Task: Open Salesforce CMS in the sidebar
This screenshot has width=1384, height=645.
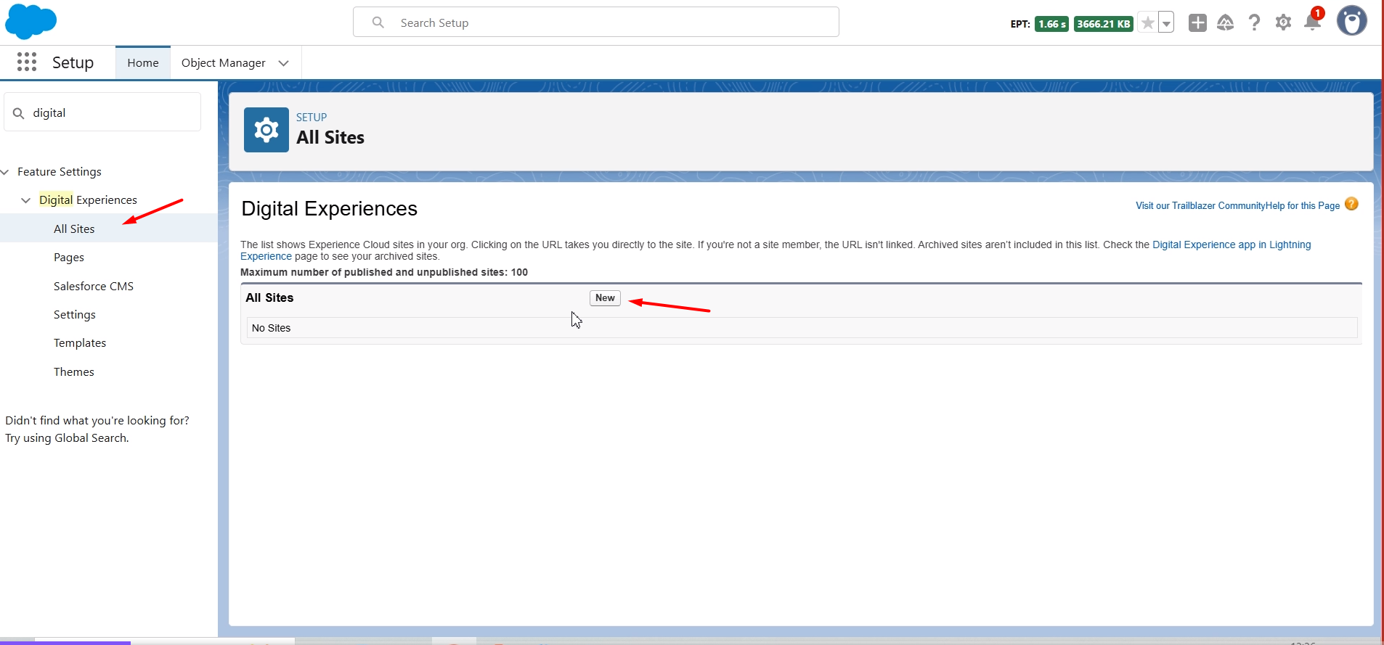Action: (94, 286)
